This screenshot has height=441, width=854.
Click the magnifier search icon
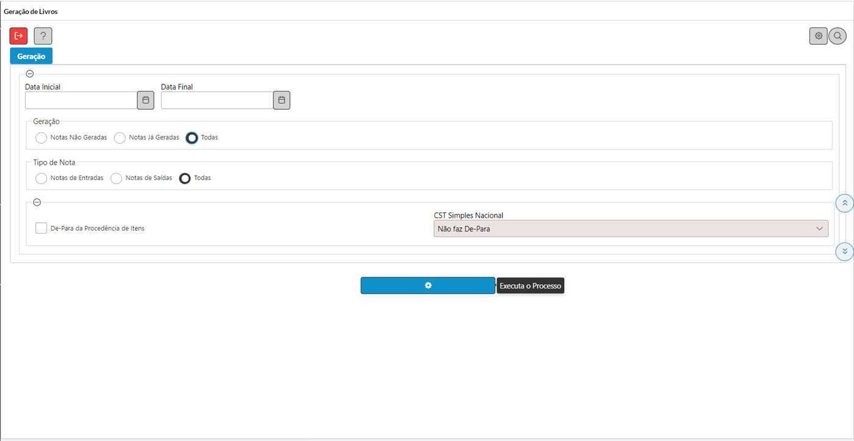coord(838,36)
